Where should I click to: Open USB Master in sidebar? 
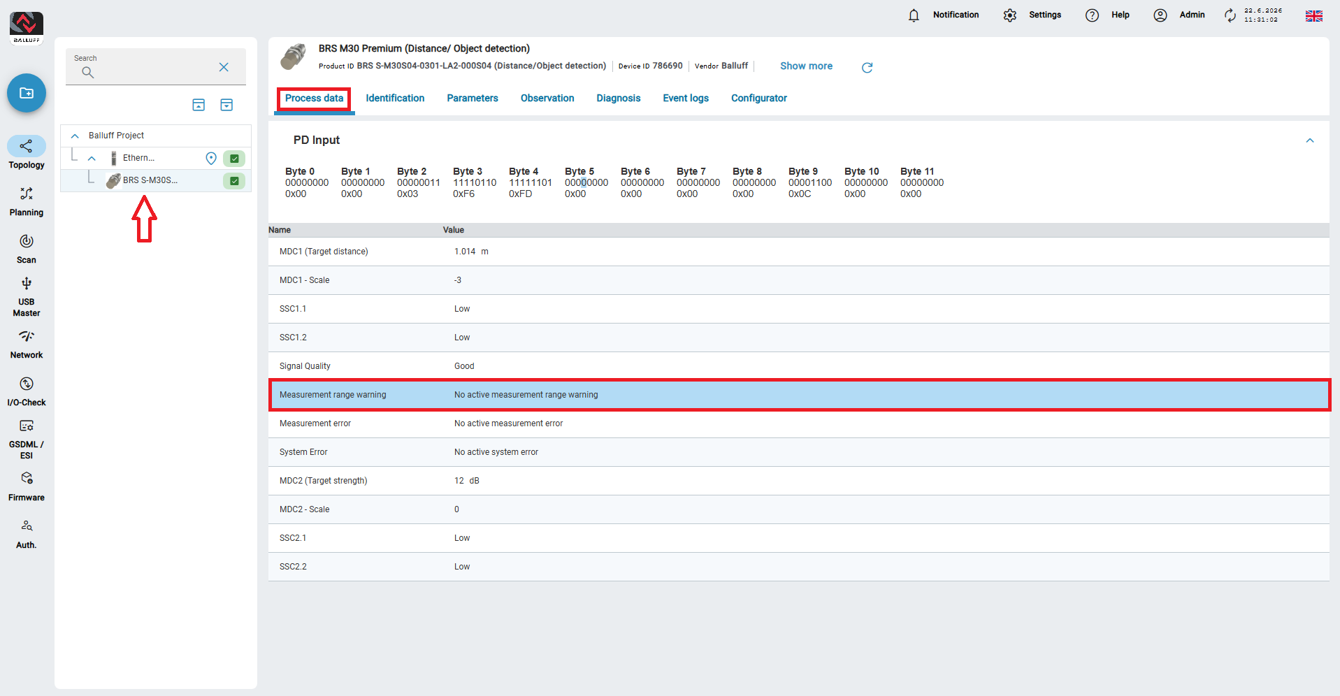[27, 297]
